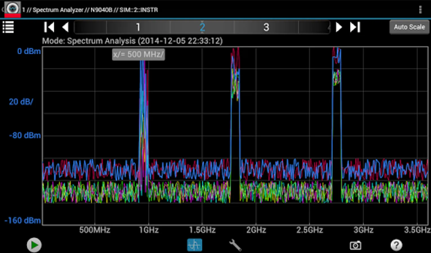Click the 500MHz frequency axis label

click(95, 230)
